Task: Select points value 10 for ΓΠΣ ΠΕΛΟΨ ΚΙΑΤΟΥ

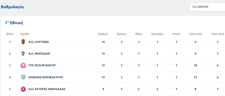Action: [103, 65]
